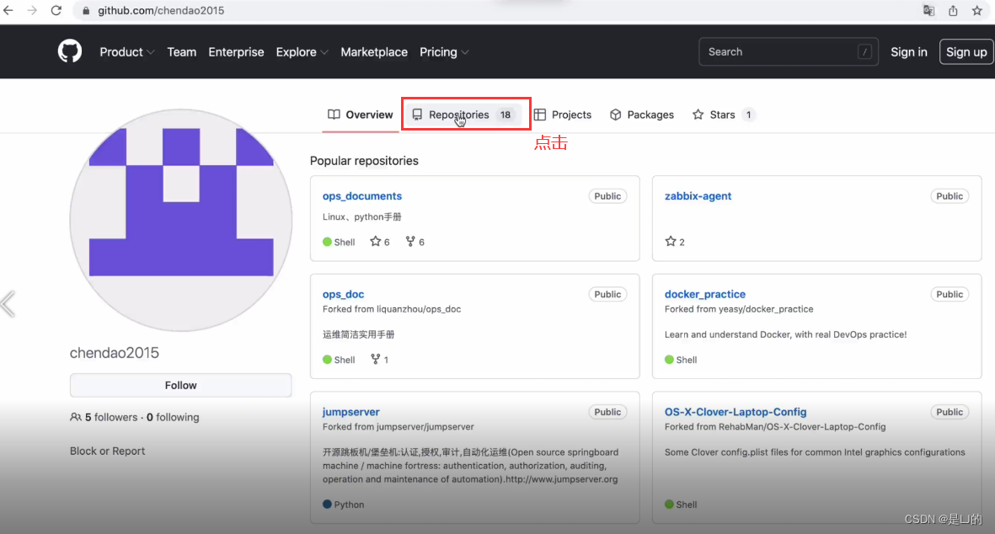
Task: Open the zabbix-agent repository
Action: pos(698,196)
